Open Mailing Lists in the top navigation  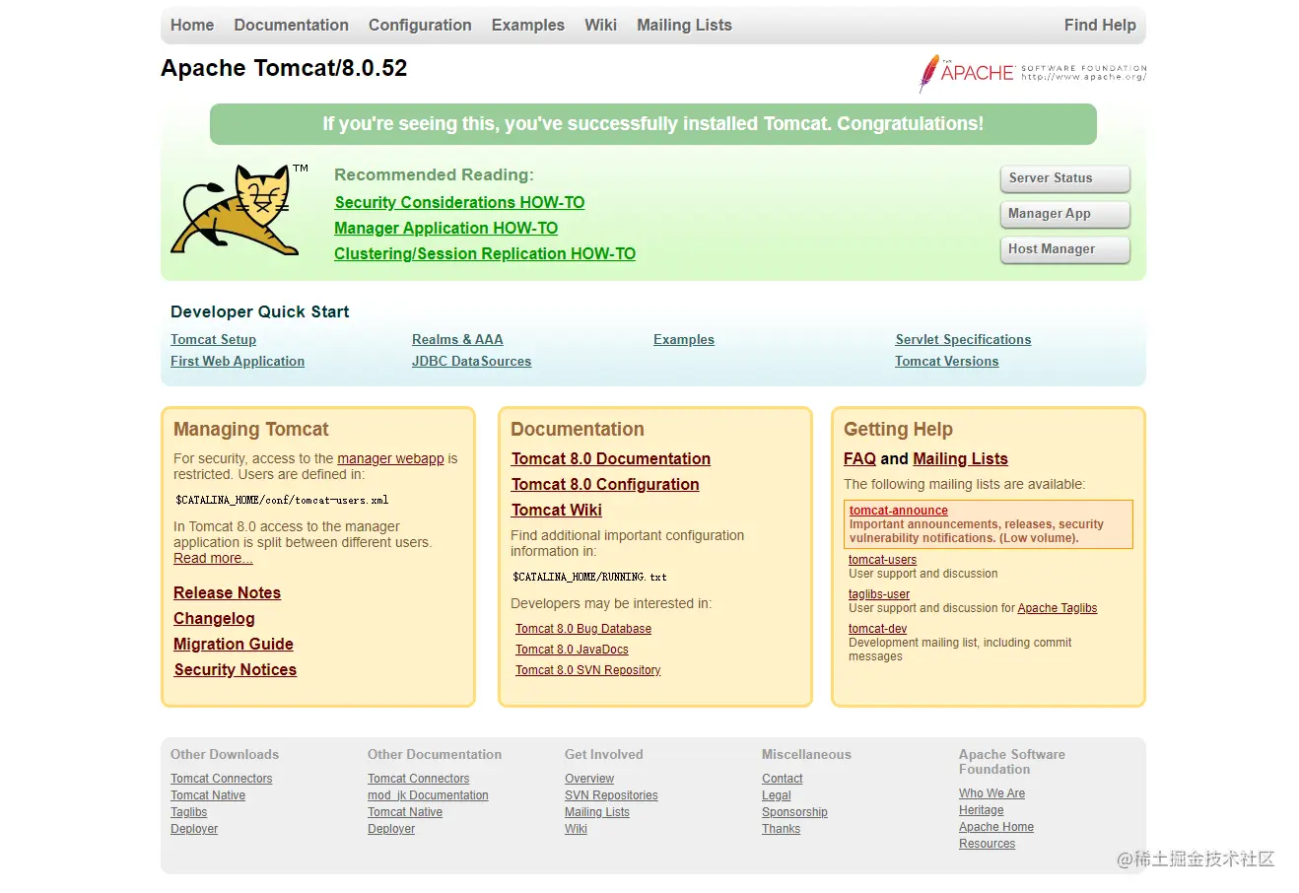684,26
